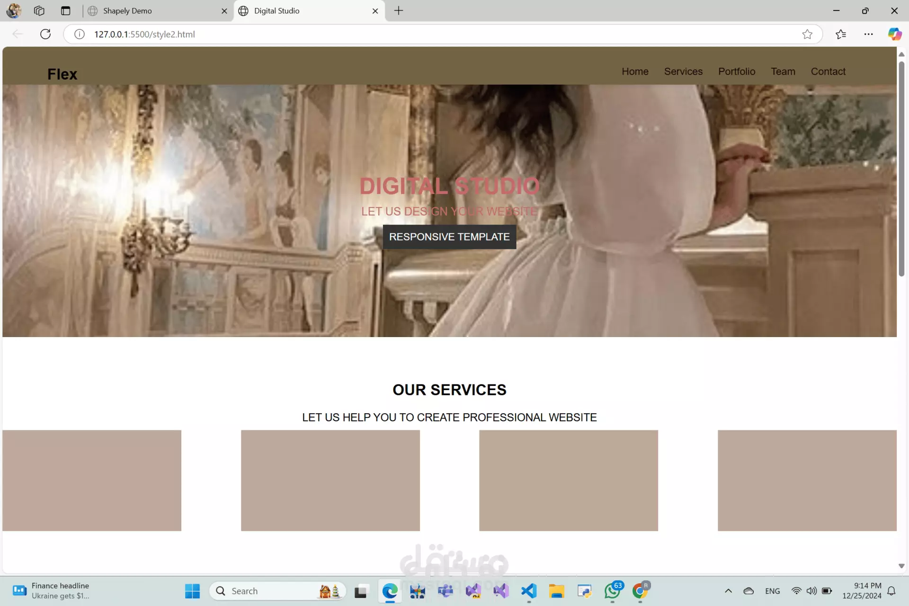Click the RESPONSIVE TEMPLATE button
The width and height of the screenshot is (909, 606).
coord(449,237)
